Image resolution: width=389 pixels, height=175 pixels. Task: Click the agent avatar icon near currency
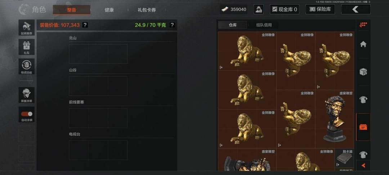259,9
